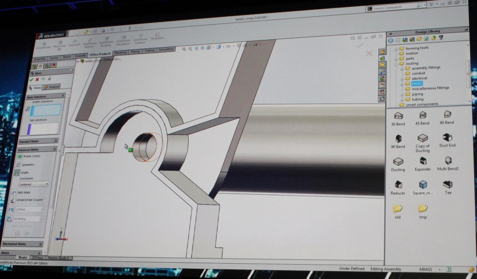This screenshot has height=279, width=477.
Task: Open the Piping ribbon tab
Action: click(135, 52)
